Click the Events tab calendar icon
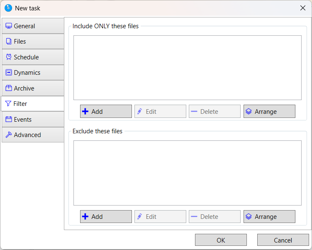This screenshot has height=250, width=312. click(x=9, y=119)
